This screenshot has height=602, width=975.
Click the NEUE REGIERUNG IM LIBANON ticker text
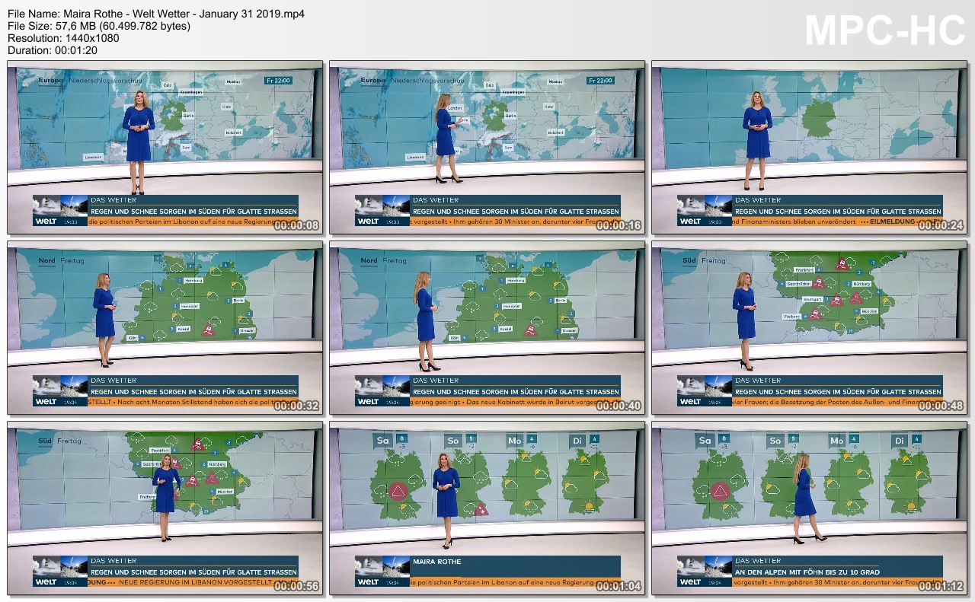(x=195, y=582)
